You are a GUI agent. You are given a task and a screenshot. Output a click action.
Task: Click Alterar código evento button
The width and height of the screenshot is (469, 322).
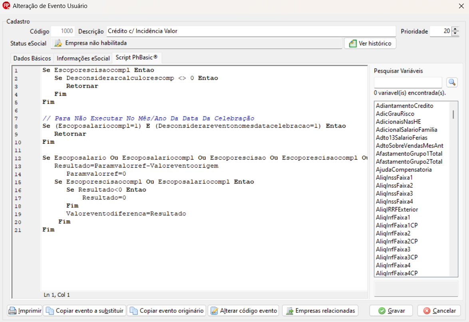point(243,311)
